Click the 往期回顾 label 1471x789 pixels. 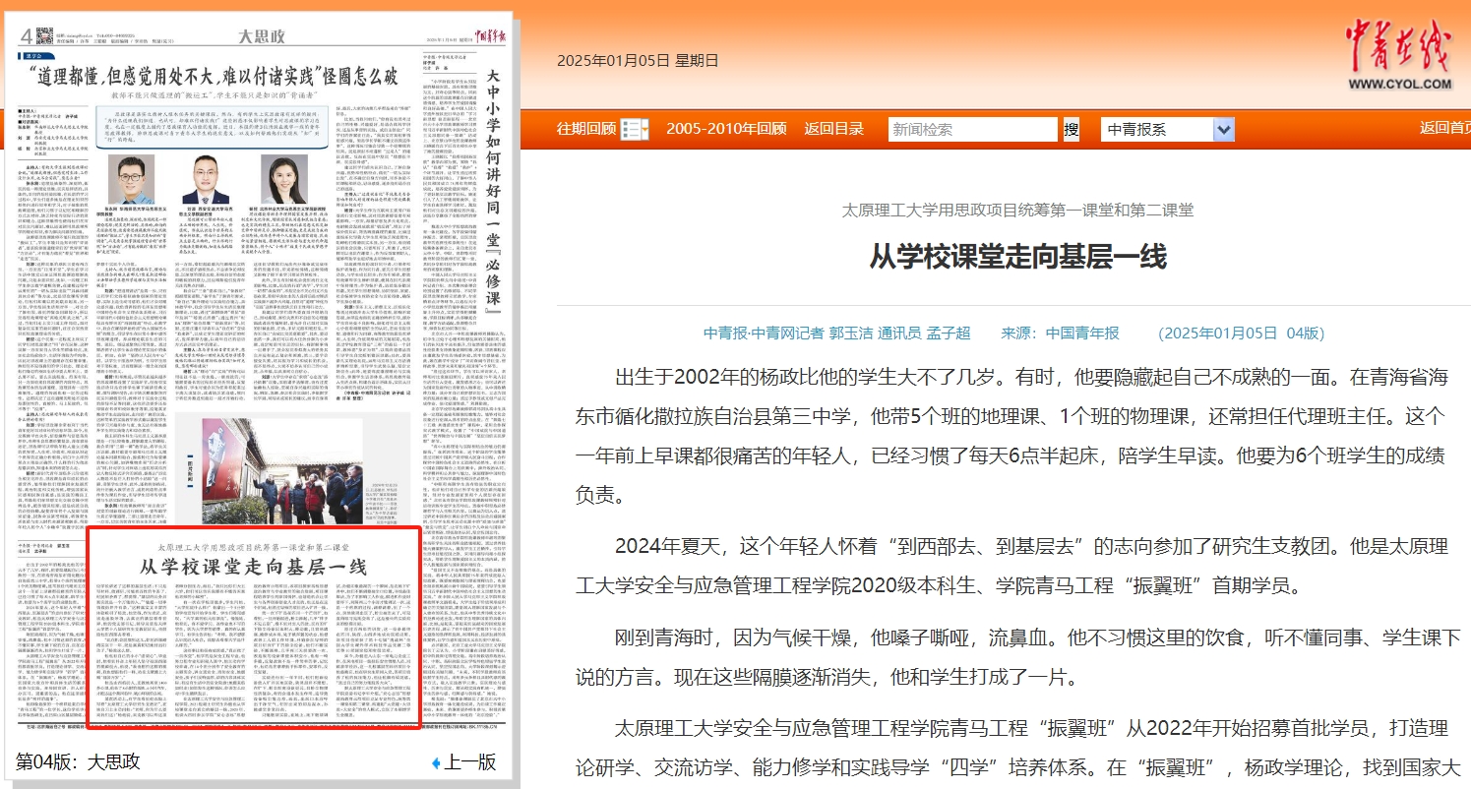coord(586,129)
